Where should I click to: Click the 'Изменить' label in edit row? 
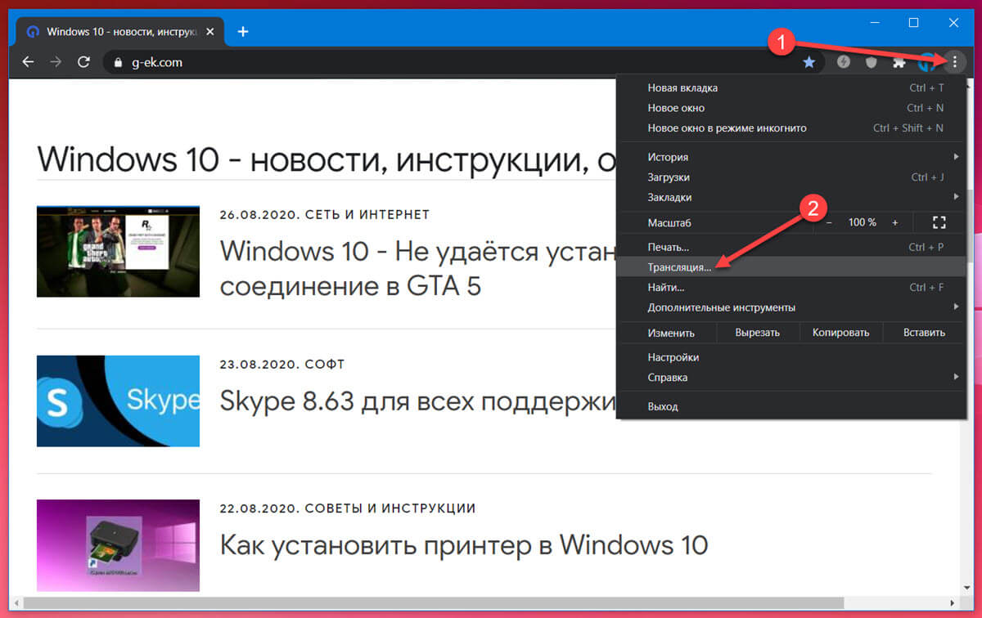point(671,333)
